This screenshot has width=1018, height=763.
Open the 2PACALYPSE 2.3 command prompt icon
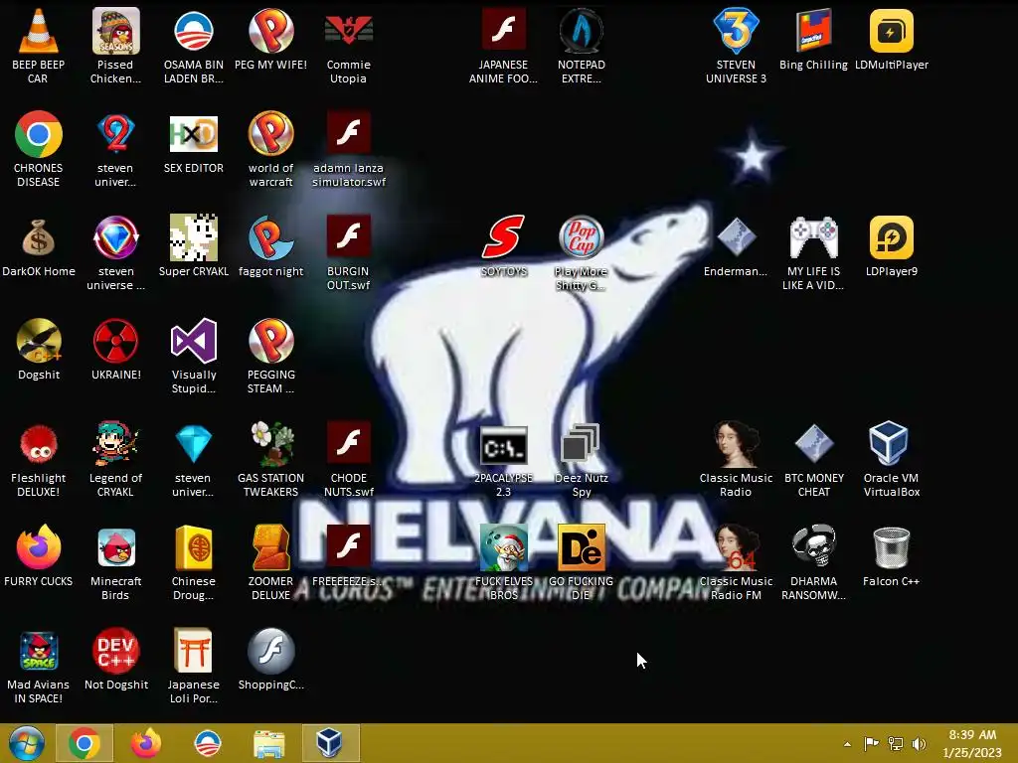click(x=504, y=445)
